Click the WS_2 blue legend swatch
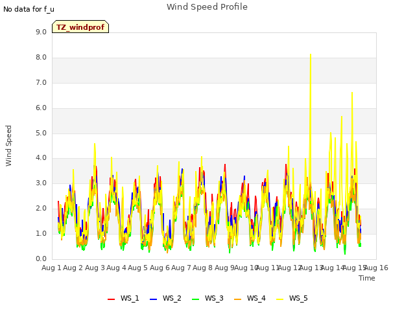The height and width of the screenshot is (311, 415). pyautogui.click(x=153, y=299)
